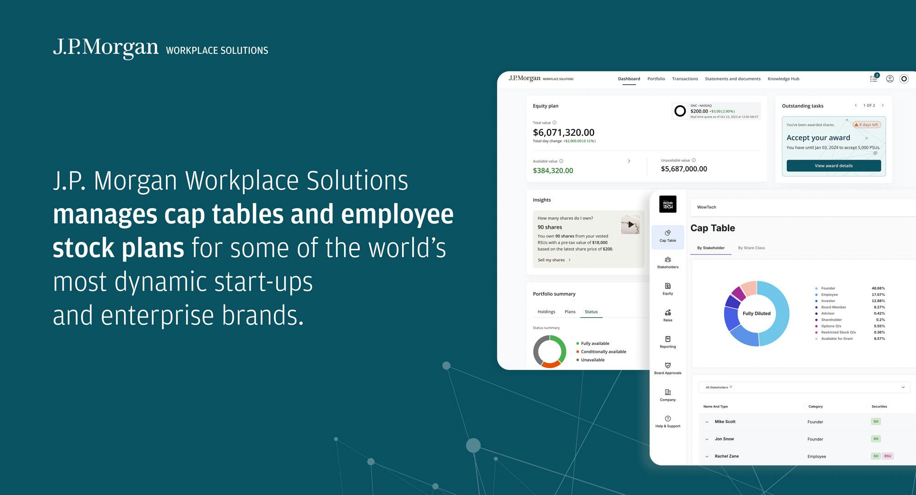Image resolution: width=916 pixels, height=495 pixels.
Task: Click the Available value info icon
Action: (x=561, y=161)
